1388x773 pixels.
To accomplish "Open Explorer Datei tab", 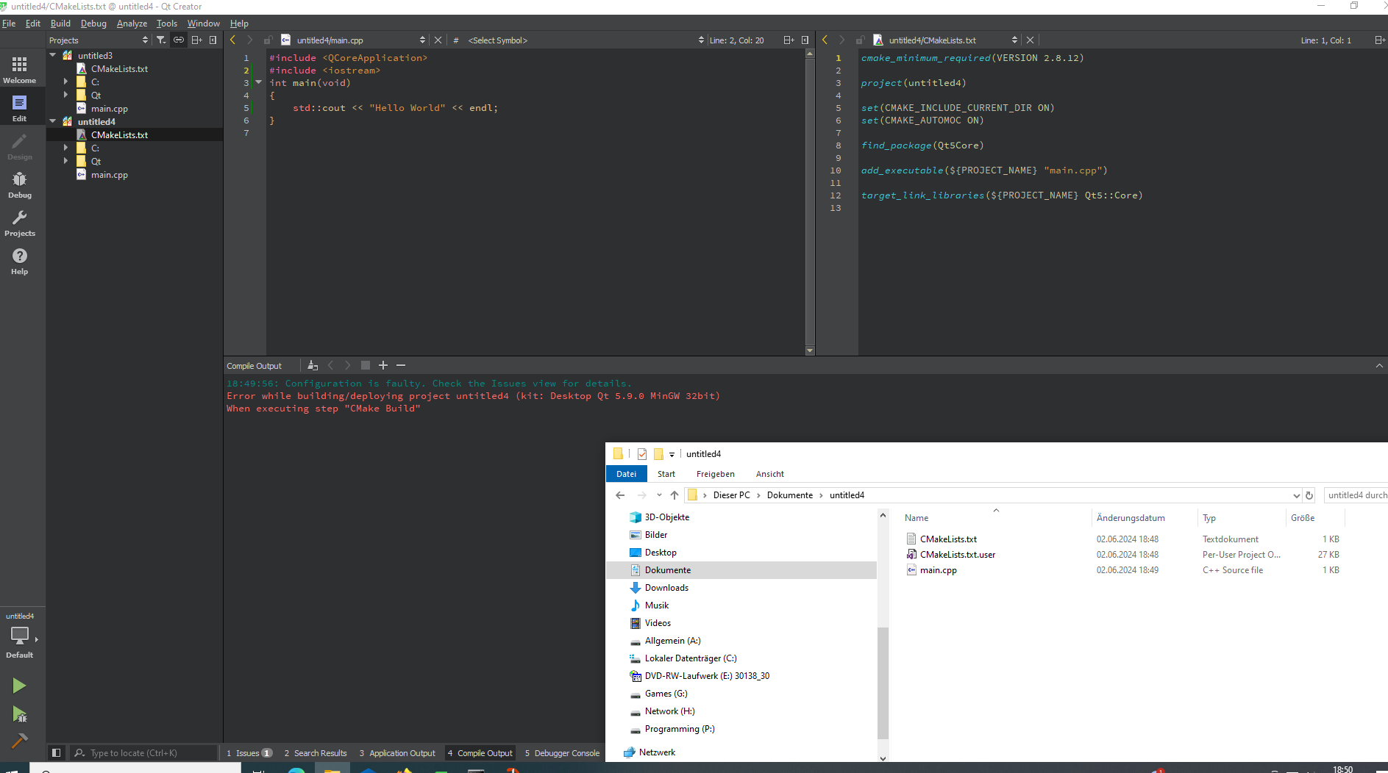I will point(626,474).
